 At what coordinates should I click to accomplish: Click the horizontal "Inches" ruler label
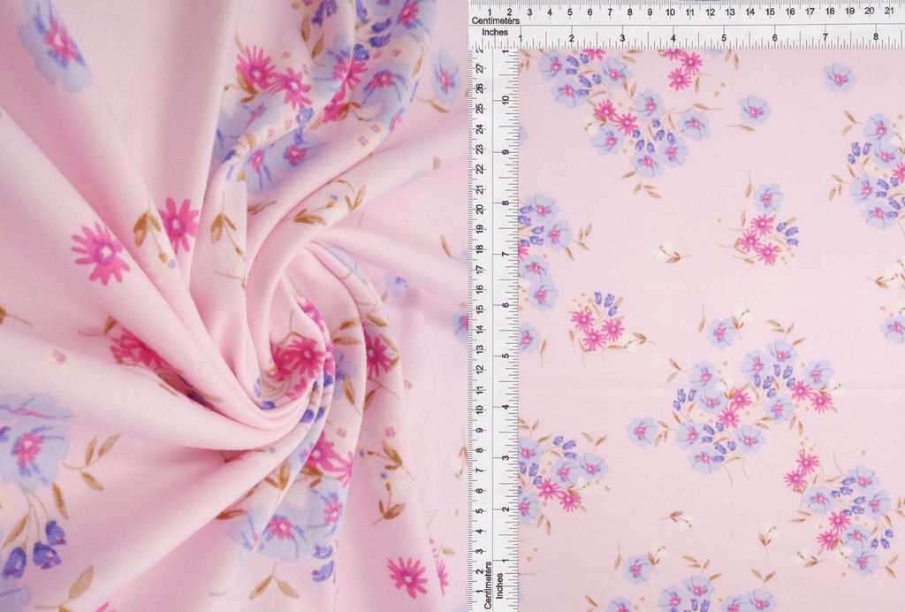[495, 33]
